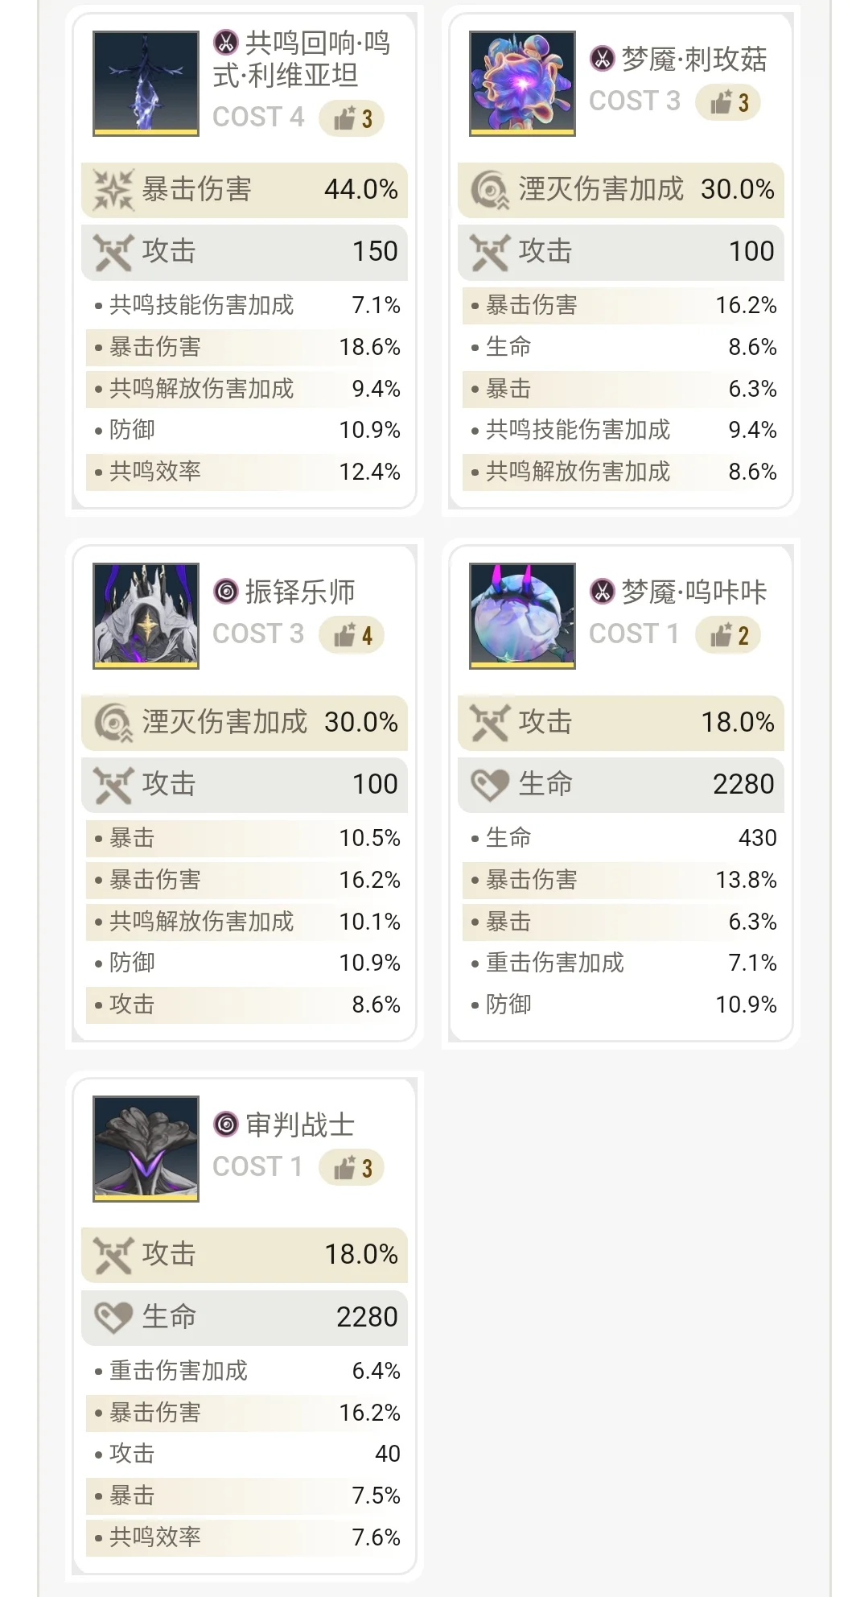Viewport: 860px width, 1597px height.
Task: Click the sonata set icon beside 审判战士 name
Action: (x=226, y=1125)
